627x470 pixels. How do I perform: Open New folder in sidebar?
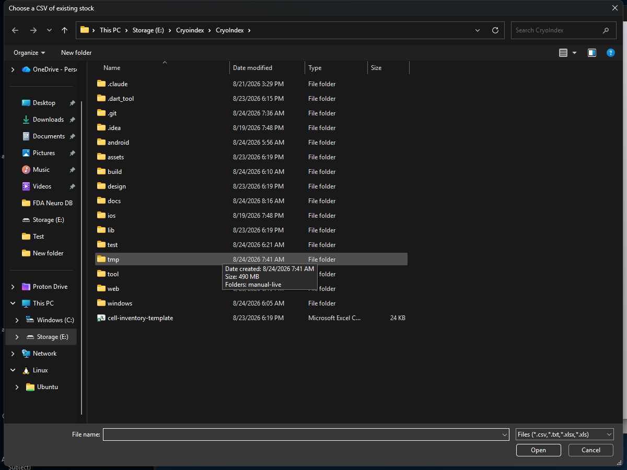(x=44, y=253)
